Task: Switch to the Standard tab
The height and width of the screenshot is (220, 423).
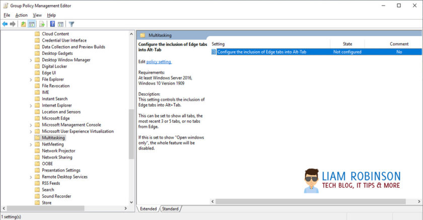Action: click(x=170, y=209)
